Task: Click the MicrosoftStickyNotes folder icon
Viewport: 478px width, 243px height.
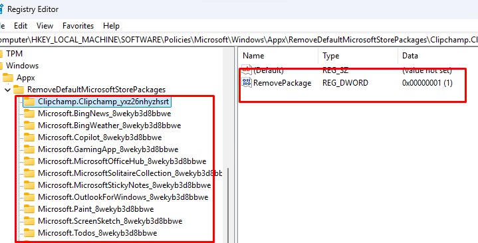Action: click(29, 185)
